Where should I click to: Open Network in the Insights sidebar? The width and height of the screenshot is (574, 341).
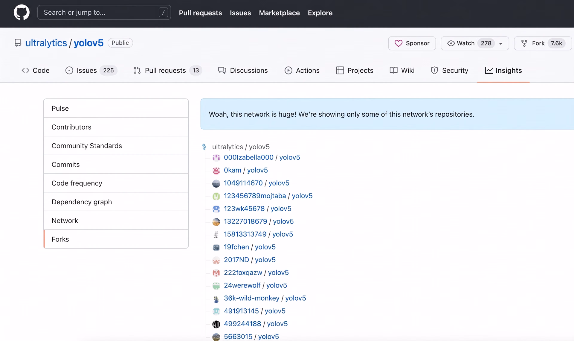click(116, 220)
